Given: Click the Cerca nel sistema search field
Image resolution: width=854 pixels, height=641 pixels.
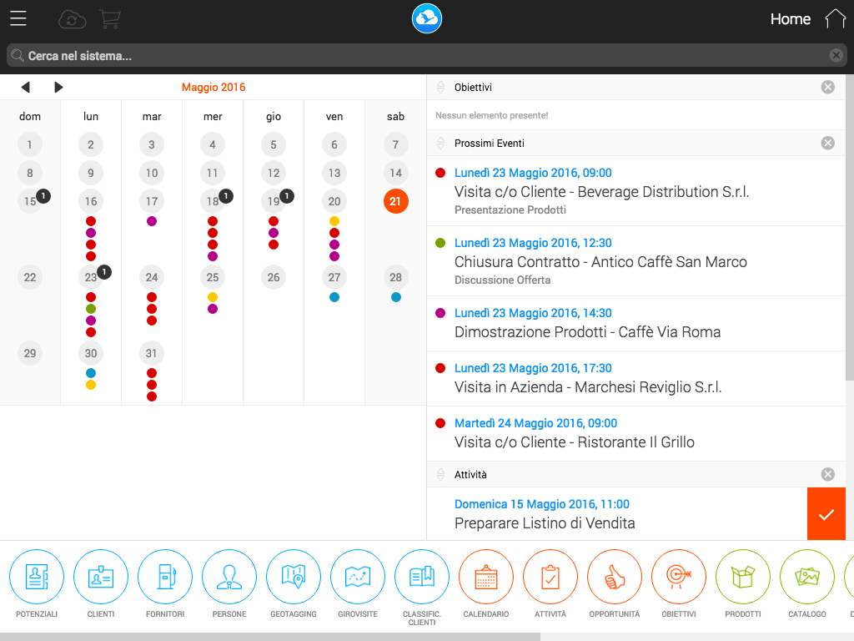Looking at the screenshot, I should click(426, 56).
